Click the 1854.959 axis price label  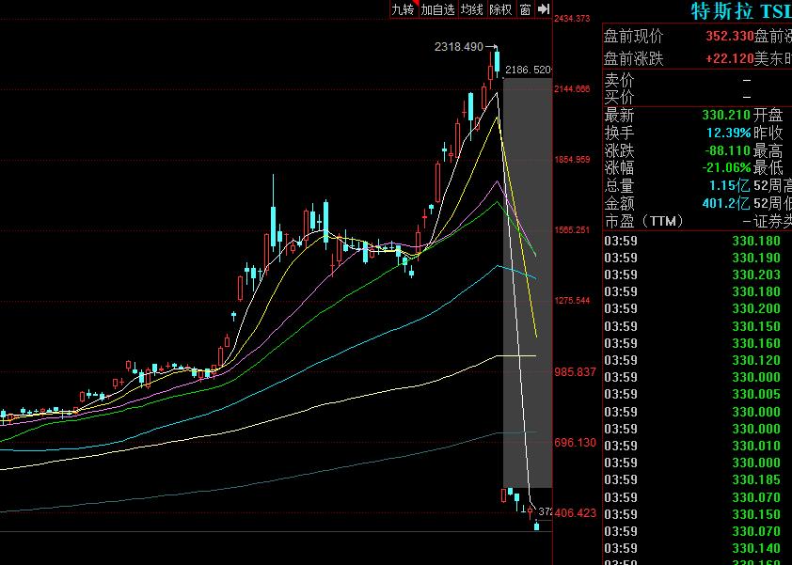tap(572, 160)
